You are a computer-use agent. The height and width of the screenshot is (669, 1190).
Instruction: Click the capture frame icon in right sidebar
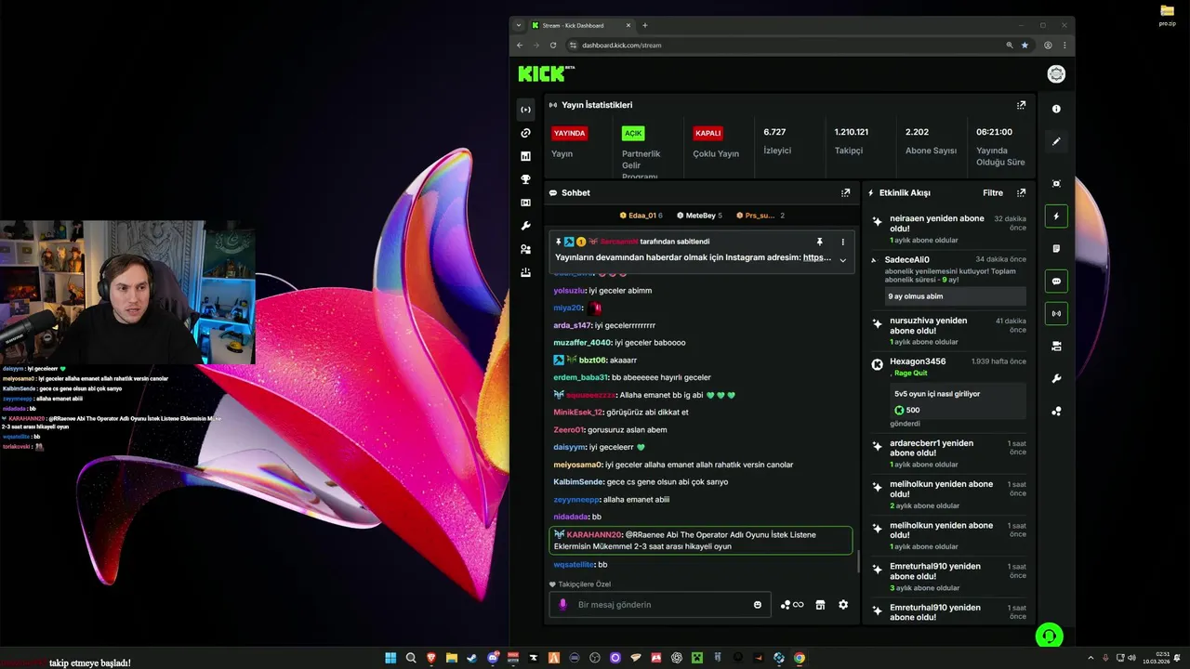[1056, 184]
